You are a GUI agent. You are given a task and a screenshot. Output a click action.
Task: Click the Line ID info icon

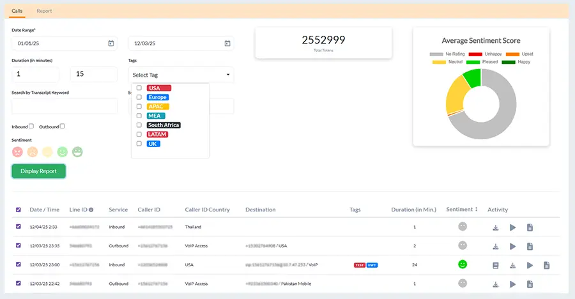(x=91, y=210)
